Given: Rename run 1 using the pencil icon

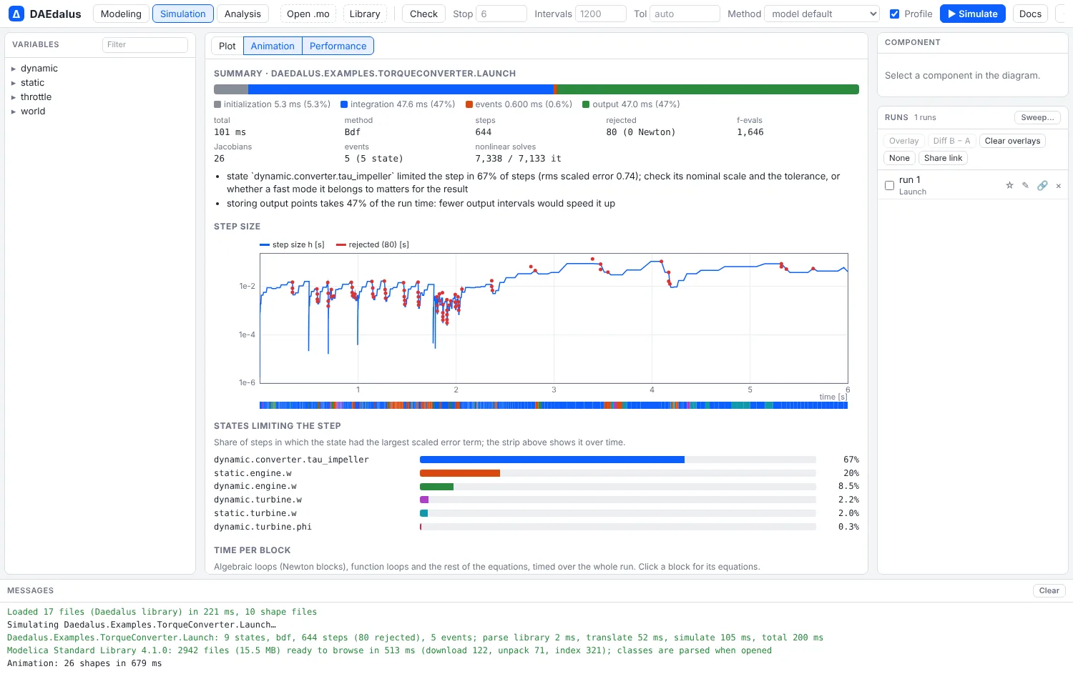Looking at the screenshot, I should click(1025, 185).
